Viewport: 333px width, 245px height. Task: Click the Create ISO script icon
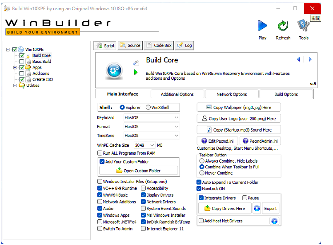(x=28, y=80)
